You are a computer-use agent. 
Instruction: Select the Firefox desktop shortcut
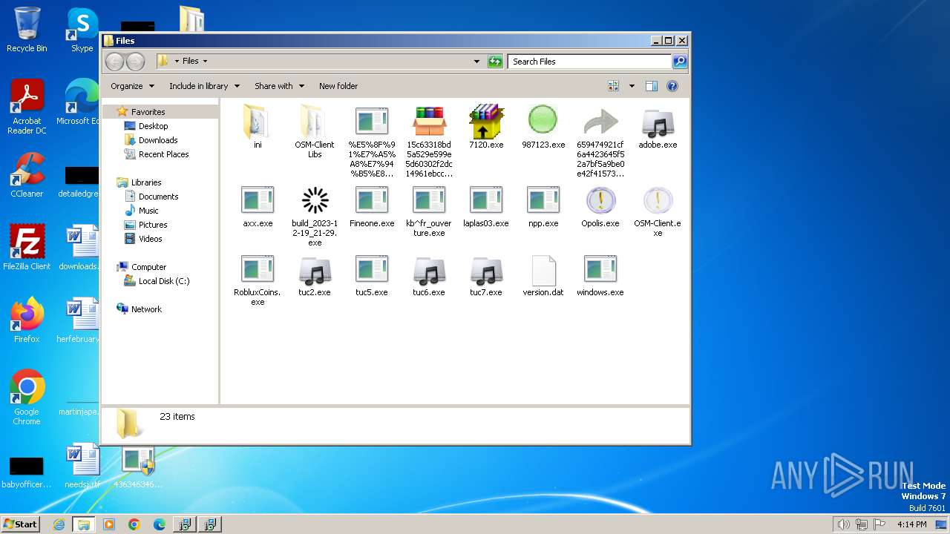27,320
